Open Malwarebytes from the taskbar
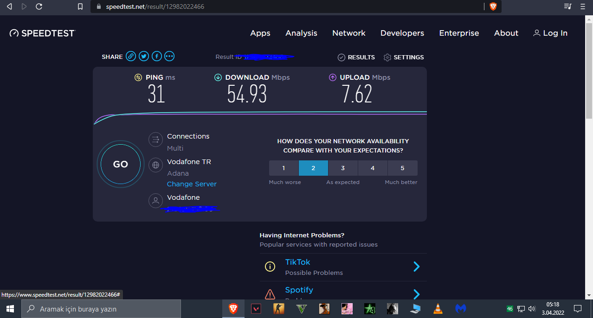Screen dimensions: 593x318 (460, 309)
